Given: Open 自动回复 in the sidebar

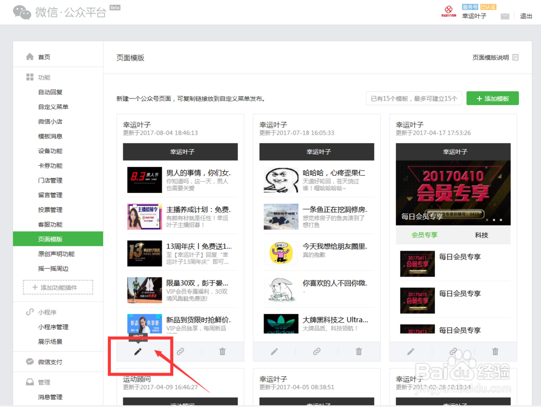Looking at the screenshot, I should click(x=50, y=92).
